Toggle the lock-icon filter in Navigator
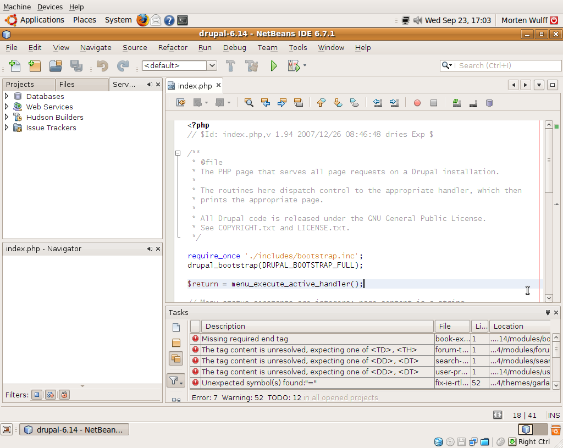The image size is (563, 448). [x=64, y=395]
